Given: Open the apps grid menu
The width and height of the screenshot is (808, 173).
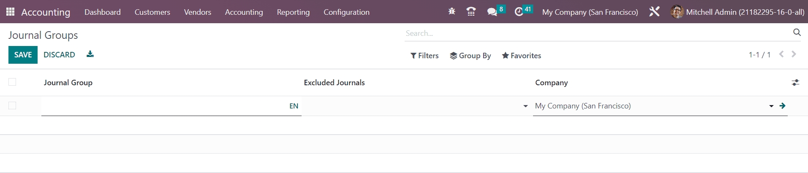Looking at the screenshot, I should point(11,12).
